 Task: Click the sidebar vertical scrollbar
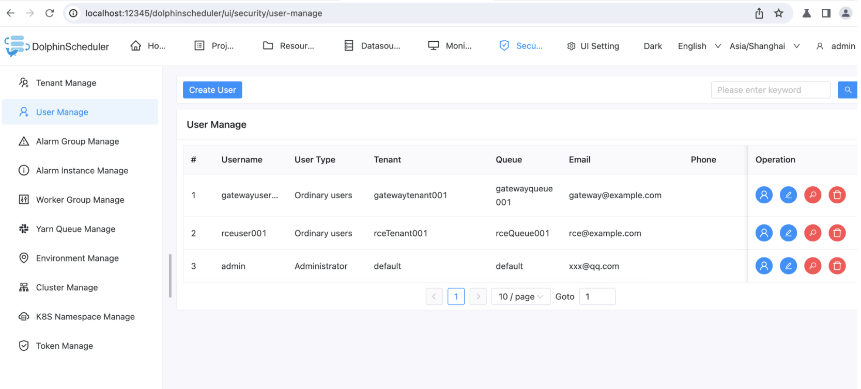(x=170, y=276)
